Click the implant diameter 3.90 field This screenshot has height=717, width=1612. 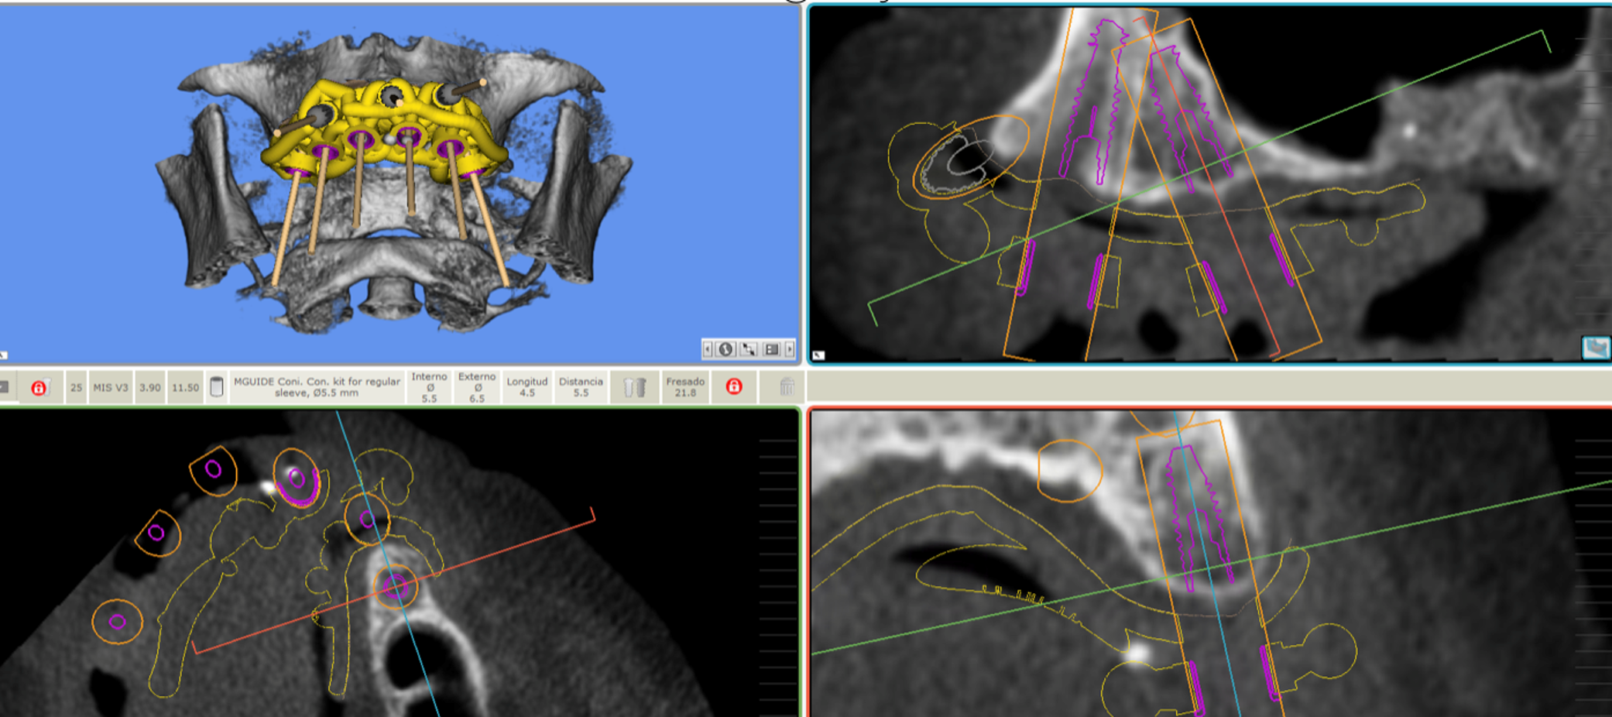[x=150, y=387]
